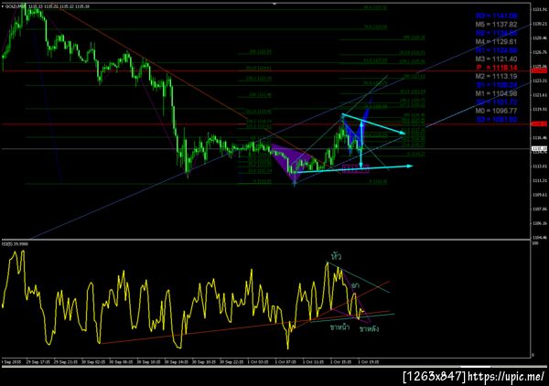
Task: Click the 29 Sep 17:15 time axis label
Action: tap(38, 362)
